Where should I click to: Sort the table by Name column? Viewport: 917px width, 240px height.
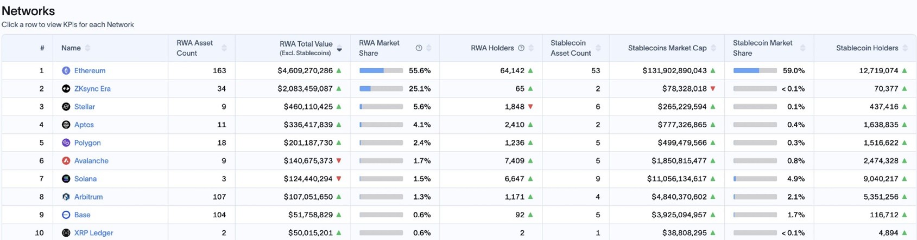[x=88, y=48]
